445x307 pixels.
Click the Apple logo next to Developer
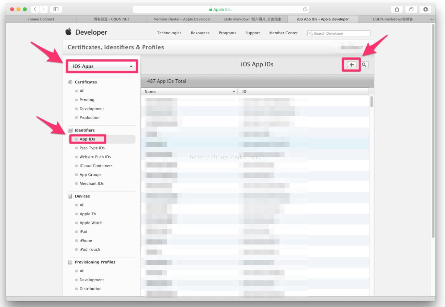coord(69,32)
